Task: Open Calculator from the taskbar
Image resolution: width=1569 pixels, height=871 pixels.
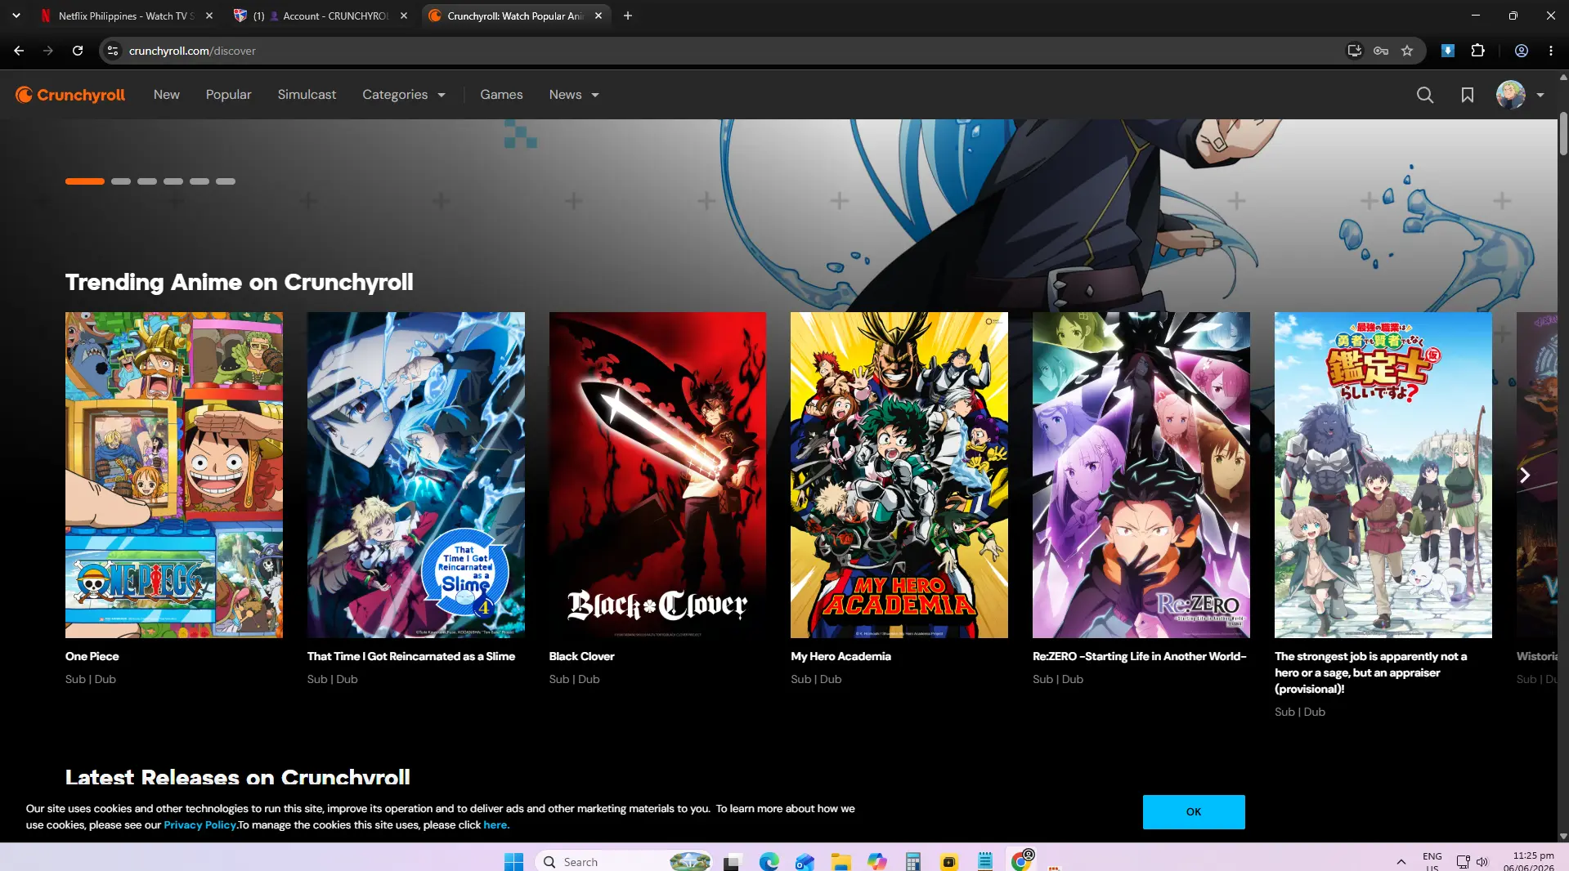Action: pos(912,861)
